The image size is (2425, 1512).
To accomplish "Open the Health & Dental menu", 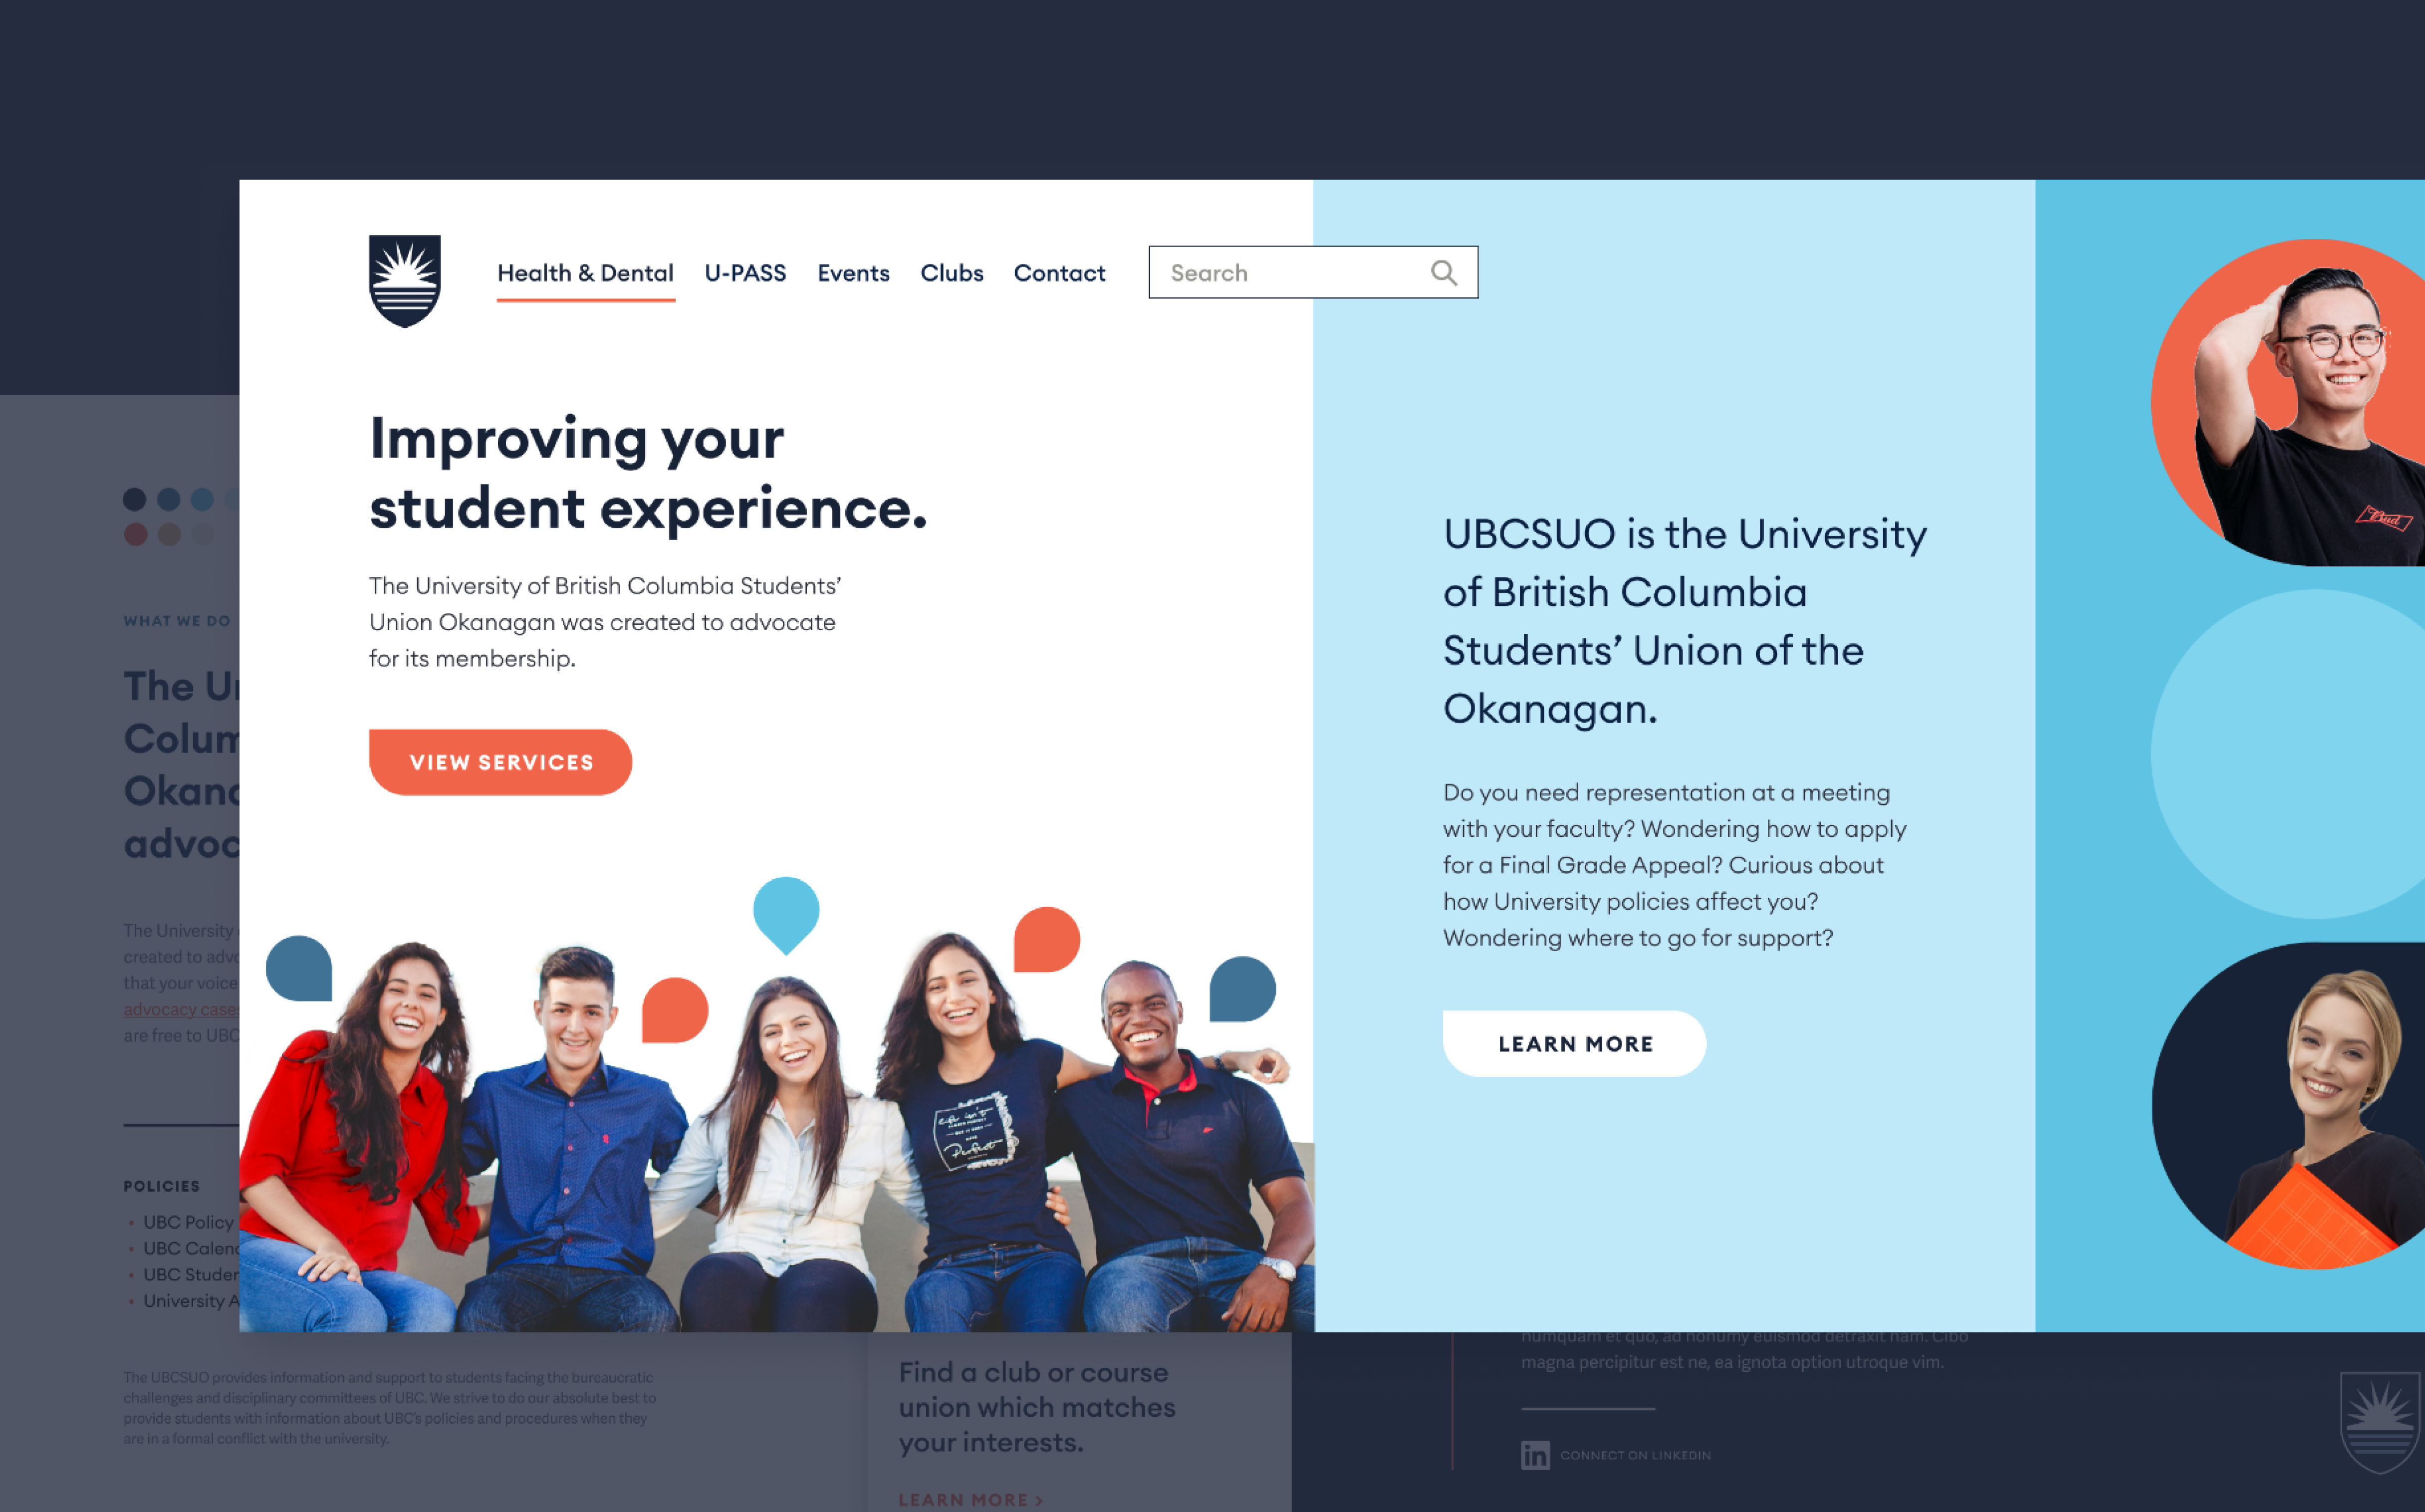I will (585, 273).
